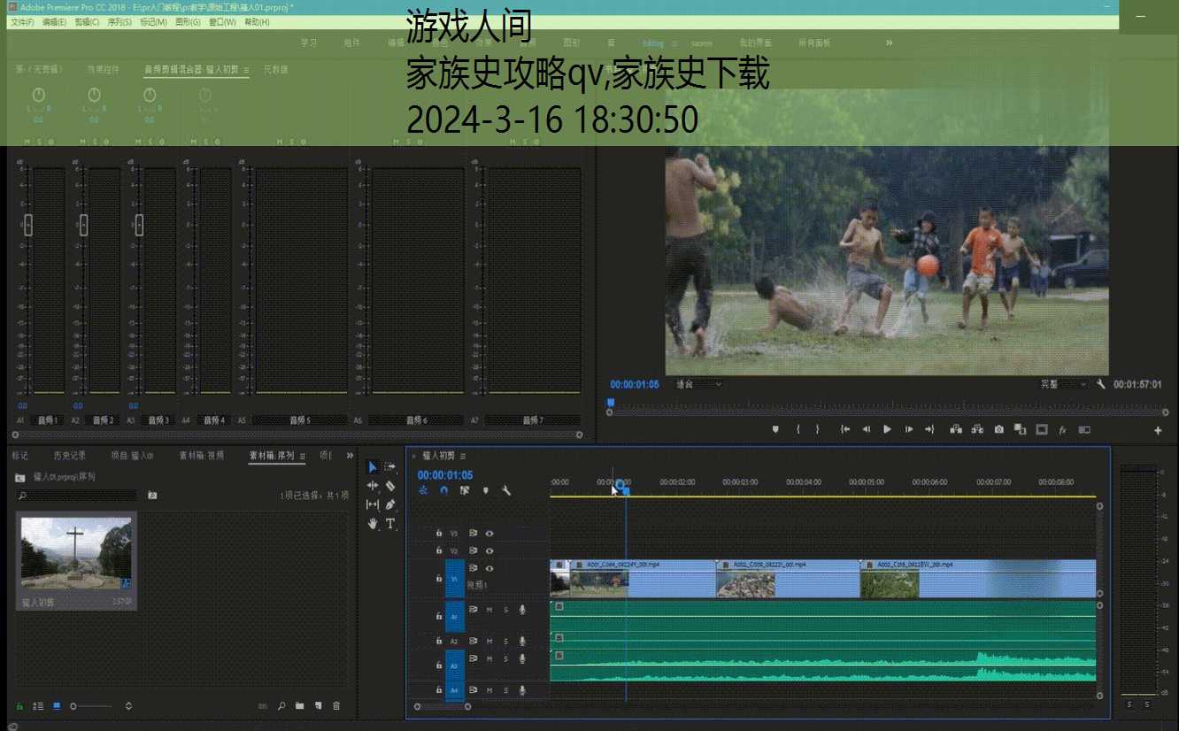Click the Lift button
The width and height of the screenshot is (1179, 731).
[x=956, y=429]
